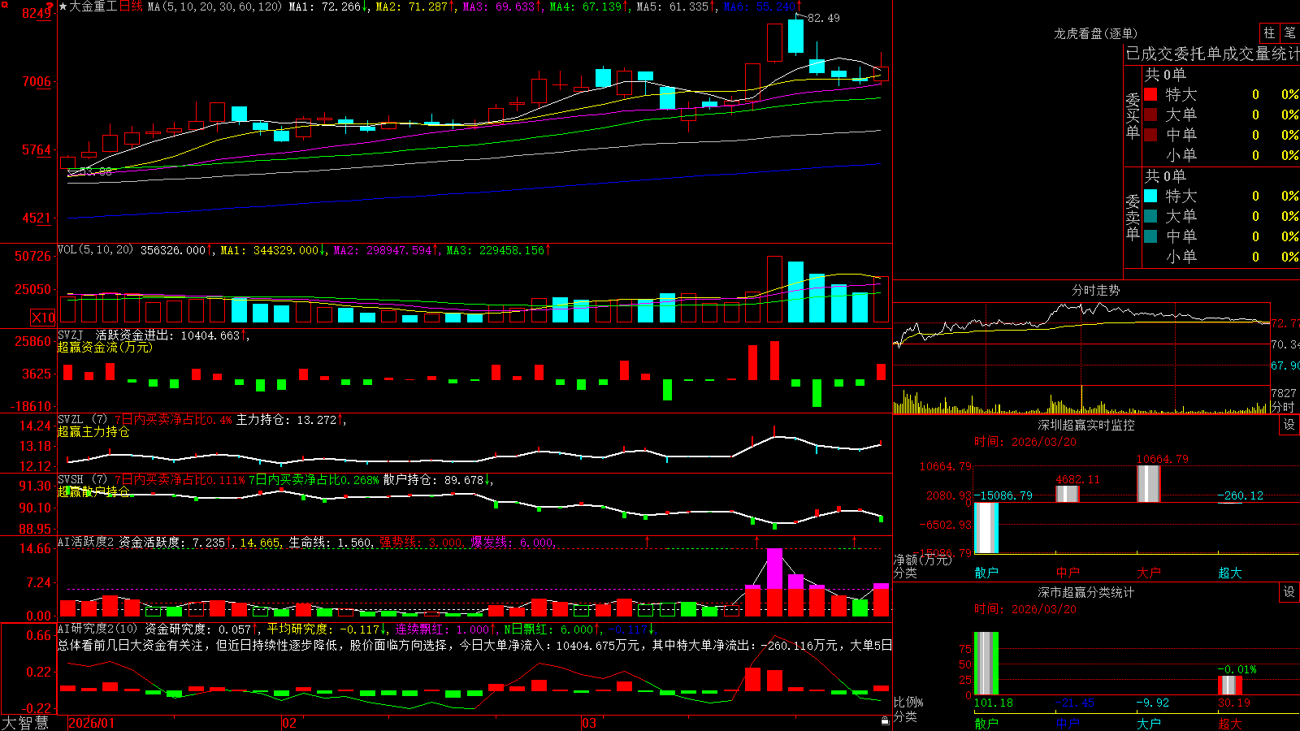Click the 03 month marker on the timeline
The width and height of the screenshot is (1300, 731).
point(589,723)
